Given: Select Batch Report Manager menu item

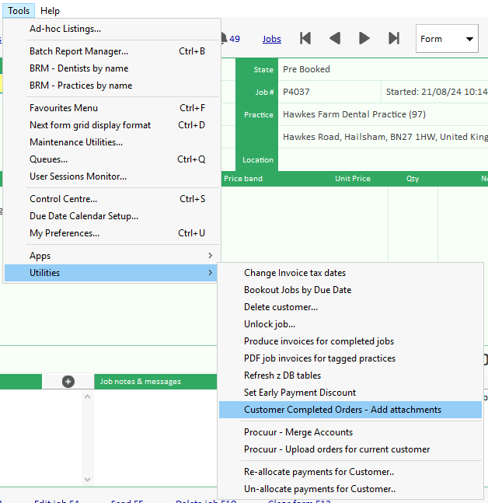Looking at the screenshot, I should tap(78, 51).
